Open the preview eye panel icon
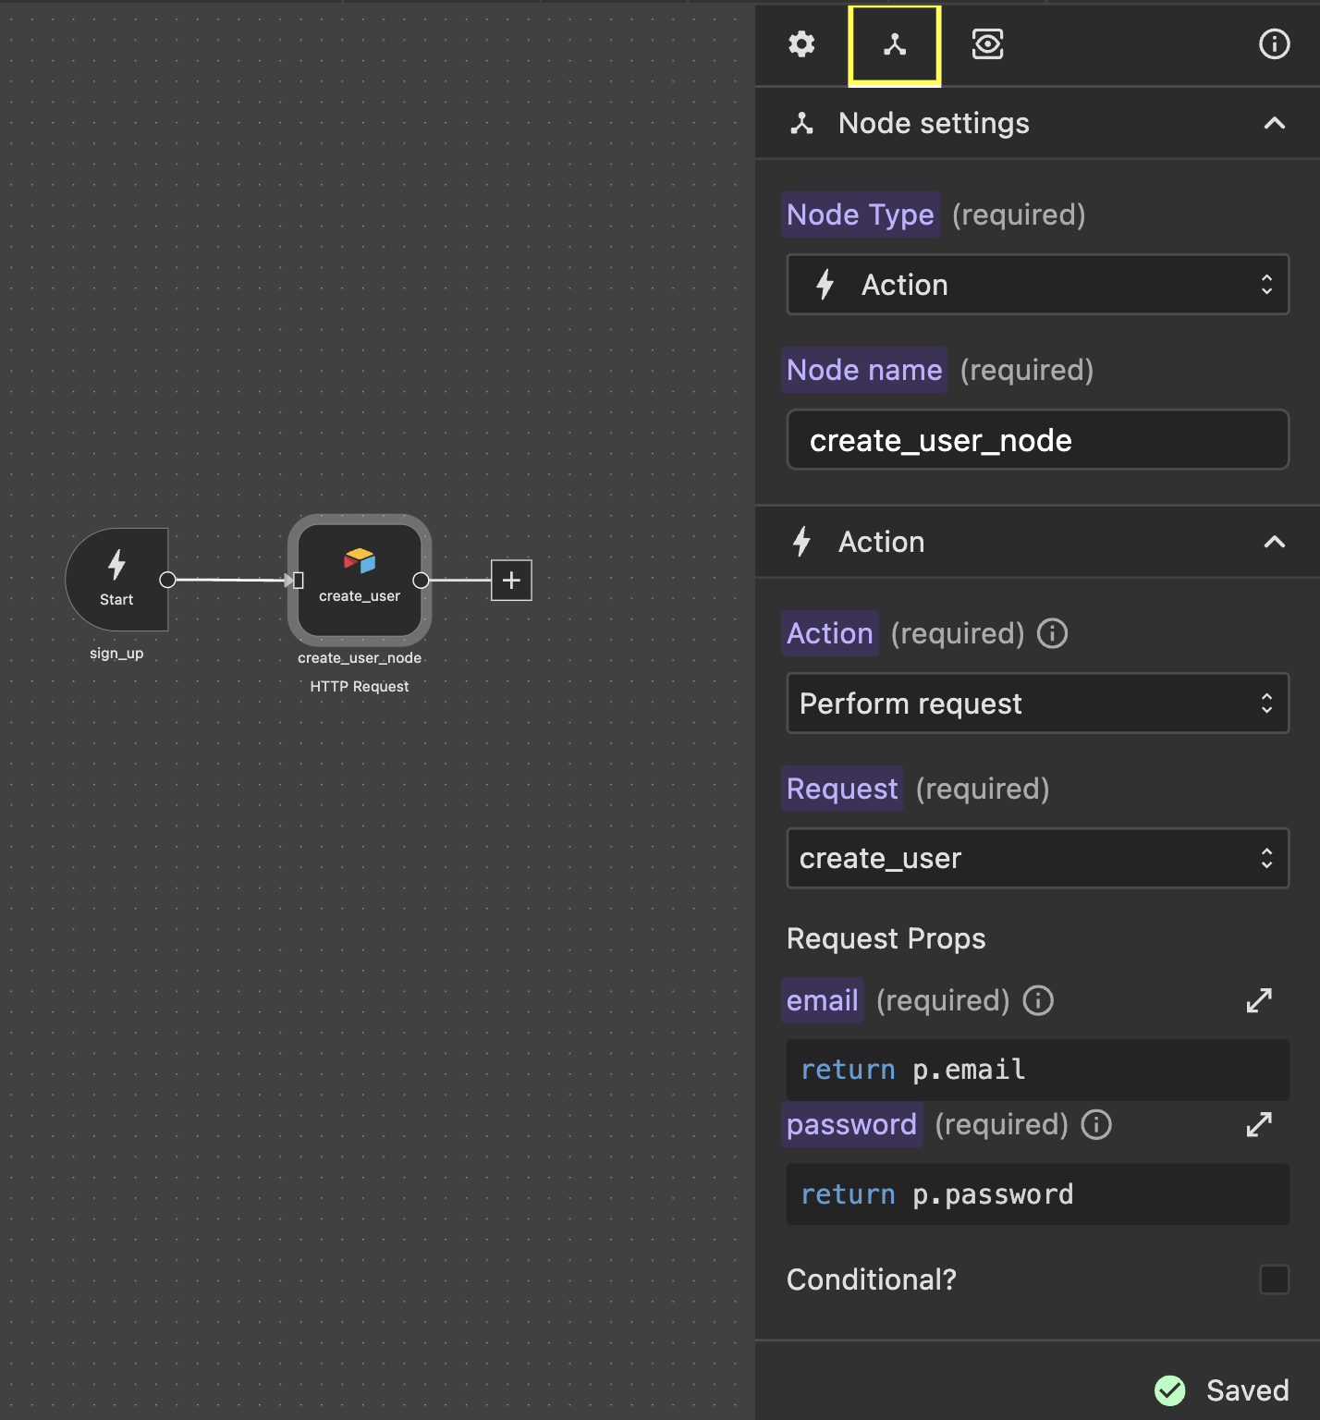This screenshot has height=1420, width=1320. click(986, 43)
